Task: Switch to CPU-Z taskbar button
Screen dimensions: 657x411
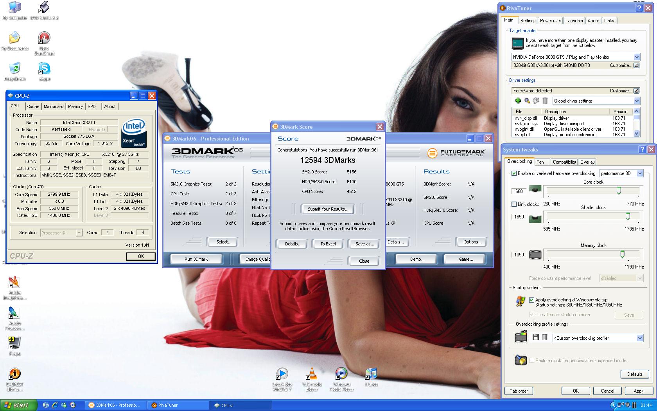Action: point(241,405)
